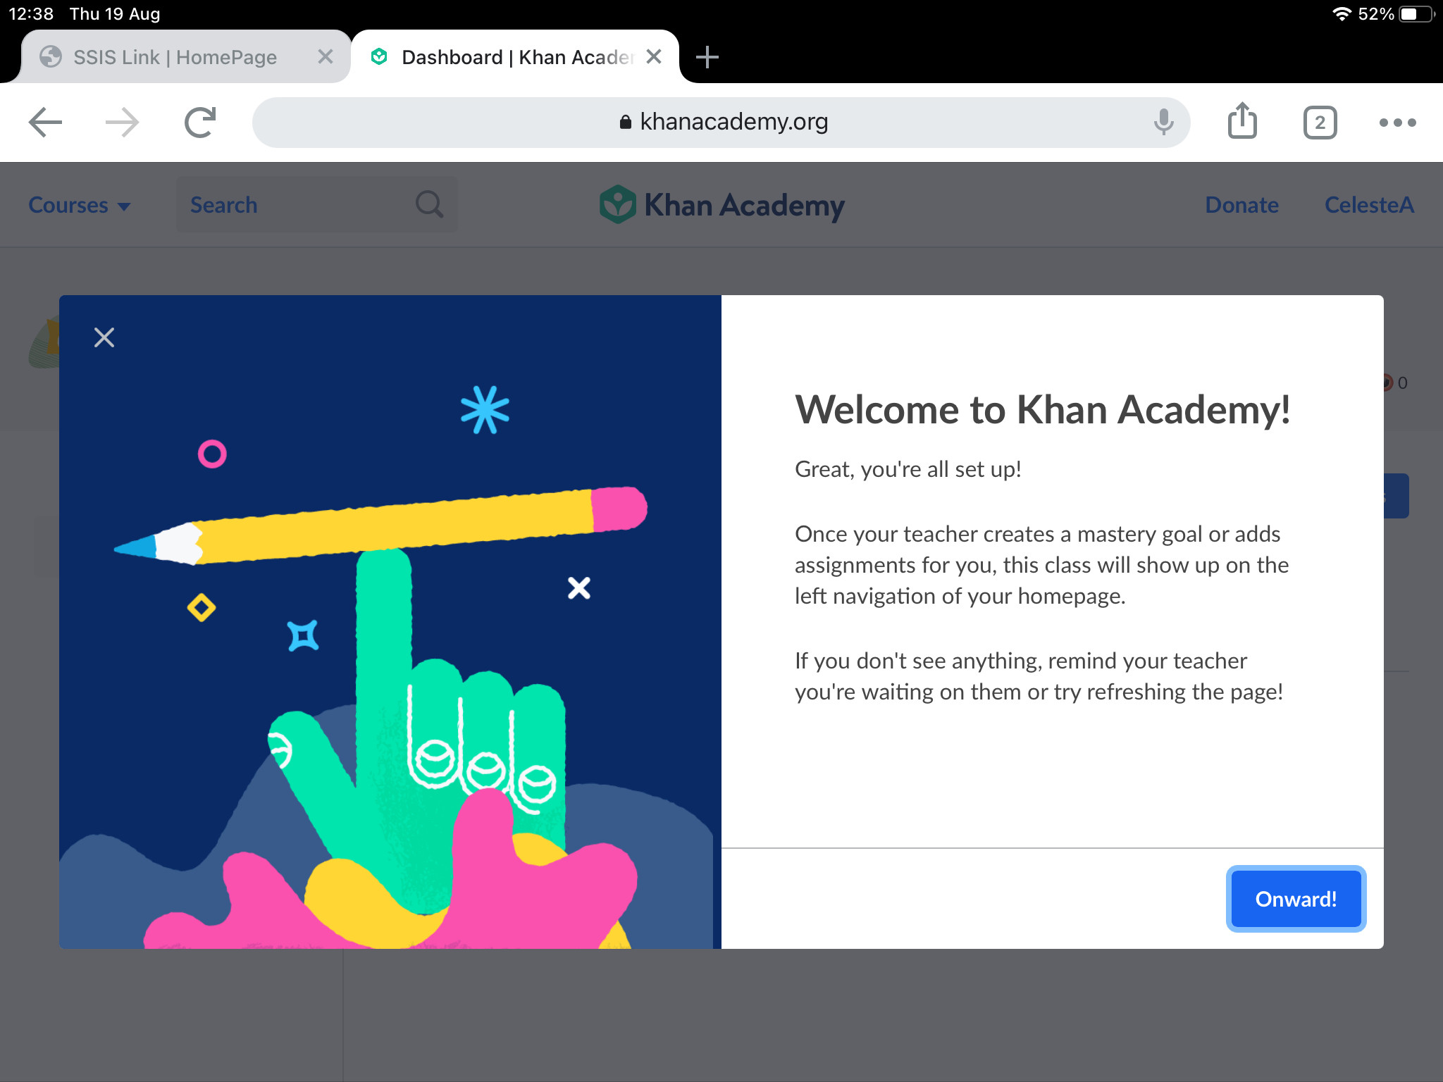Reload the page with the refresh icon
1443x1082 pixels.
coord(200,123)
